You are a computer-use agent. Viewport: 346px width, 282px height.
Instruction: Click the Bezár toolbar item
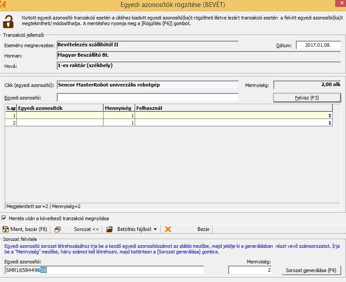pyautogui.click(x=204, y=229)
